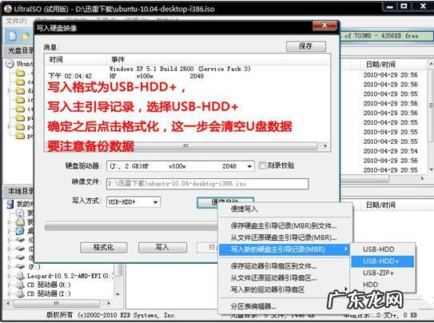Open the 写入方式 USB-HDD+ dropdown
The height and width of the screenshot is (323, 434).
click(156, 202)
